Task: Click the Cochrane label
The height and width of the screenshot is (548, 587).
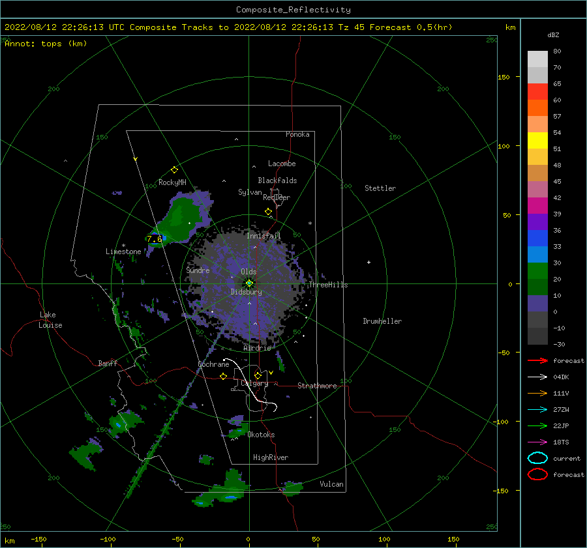Action: coord(213,364)
